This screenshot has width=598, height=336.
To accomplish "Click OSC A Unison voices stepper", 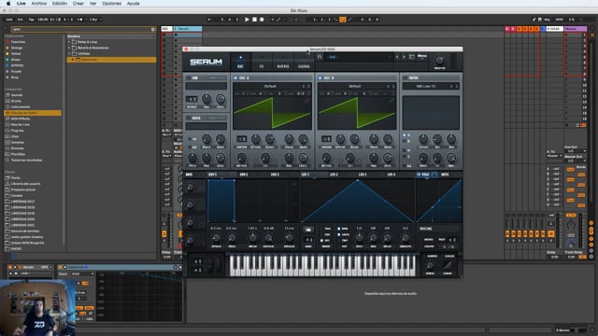I will tap(241, 139).
